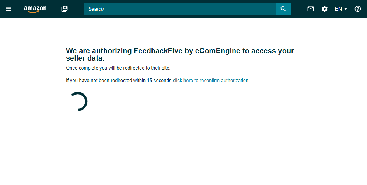Click the reconfirm authorization link
The height and width of the screenshot is (185, 367).
[x=211, y=80]
